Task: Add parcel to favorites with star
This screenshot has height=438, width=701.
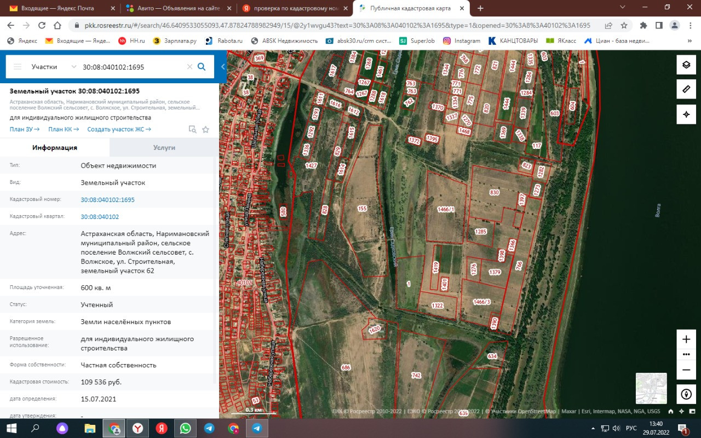Action: tap(205, 130)
